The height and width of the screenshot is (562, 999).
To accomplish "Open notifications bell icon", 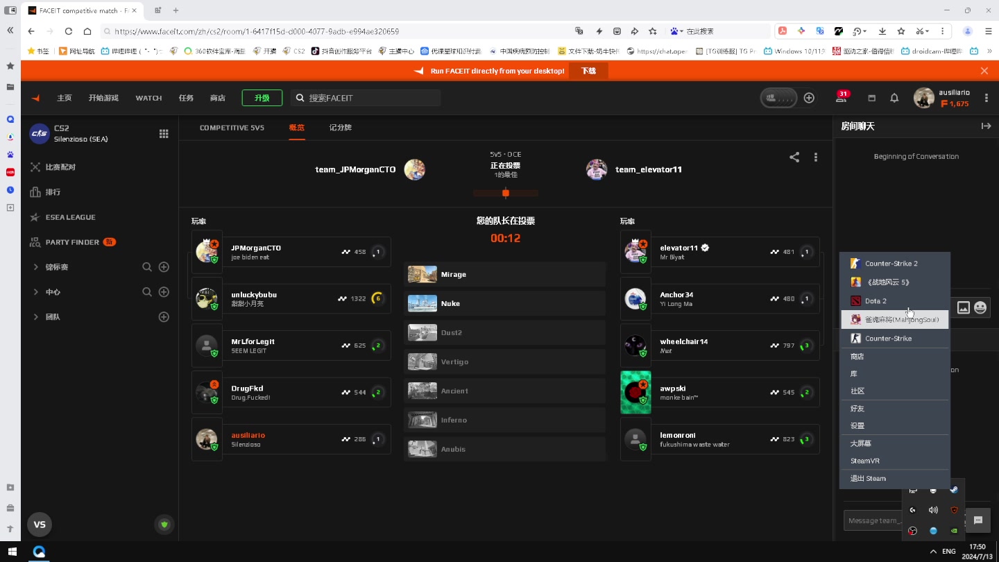I will tap(894, 98).
